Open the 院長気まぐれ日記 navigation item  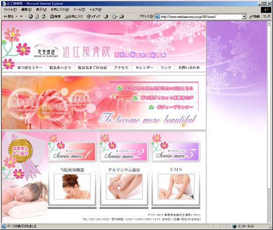tap(92, 67)
